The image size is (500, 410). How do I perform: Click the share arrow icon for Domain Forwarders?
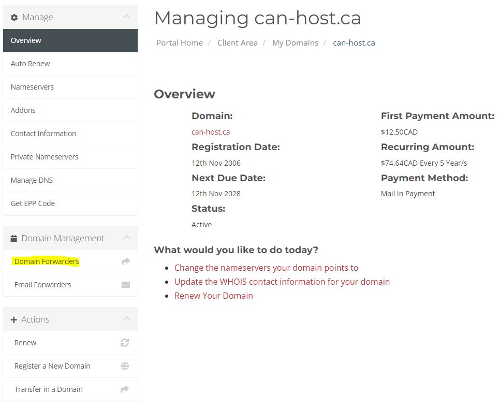[x=125, y=261]
